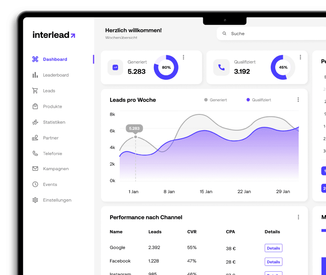Image resolution: width=326 pixels, height=275 pixels.
Task: Click the Details button for Facebook
Action: (x=274, y=262)
